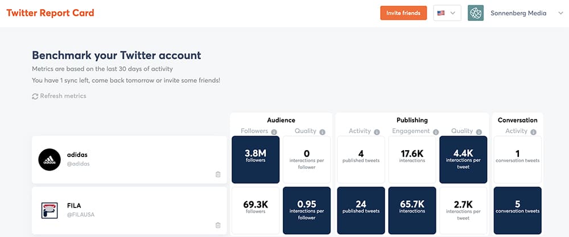This screenshot has width=569, height=237.
Task: Select the adidas 3.8M followers tile
Action: point(255,159)
